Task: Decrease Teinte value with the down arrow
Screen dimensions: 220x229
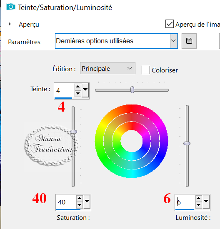Action: (x=77, y=93)
